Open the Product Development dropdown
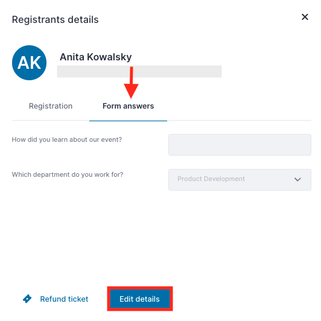The image size is (321, 321). (240, 180)
